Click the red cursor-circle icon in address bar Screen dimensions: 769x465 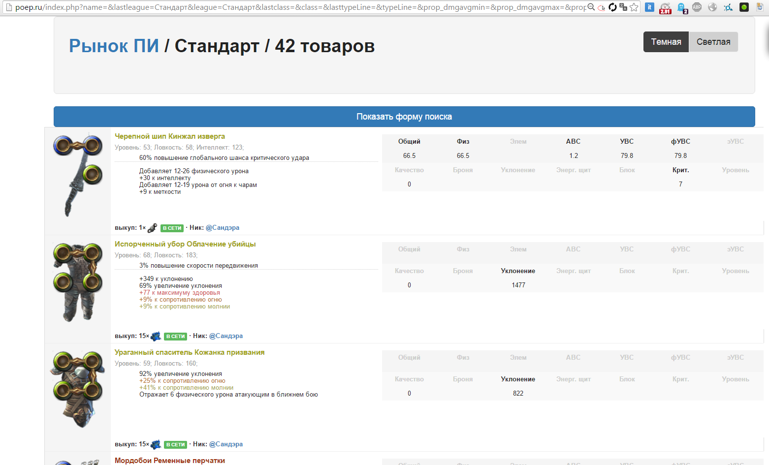602,7
